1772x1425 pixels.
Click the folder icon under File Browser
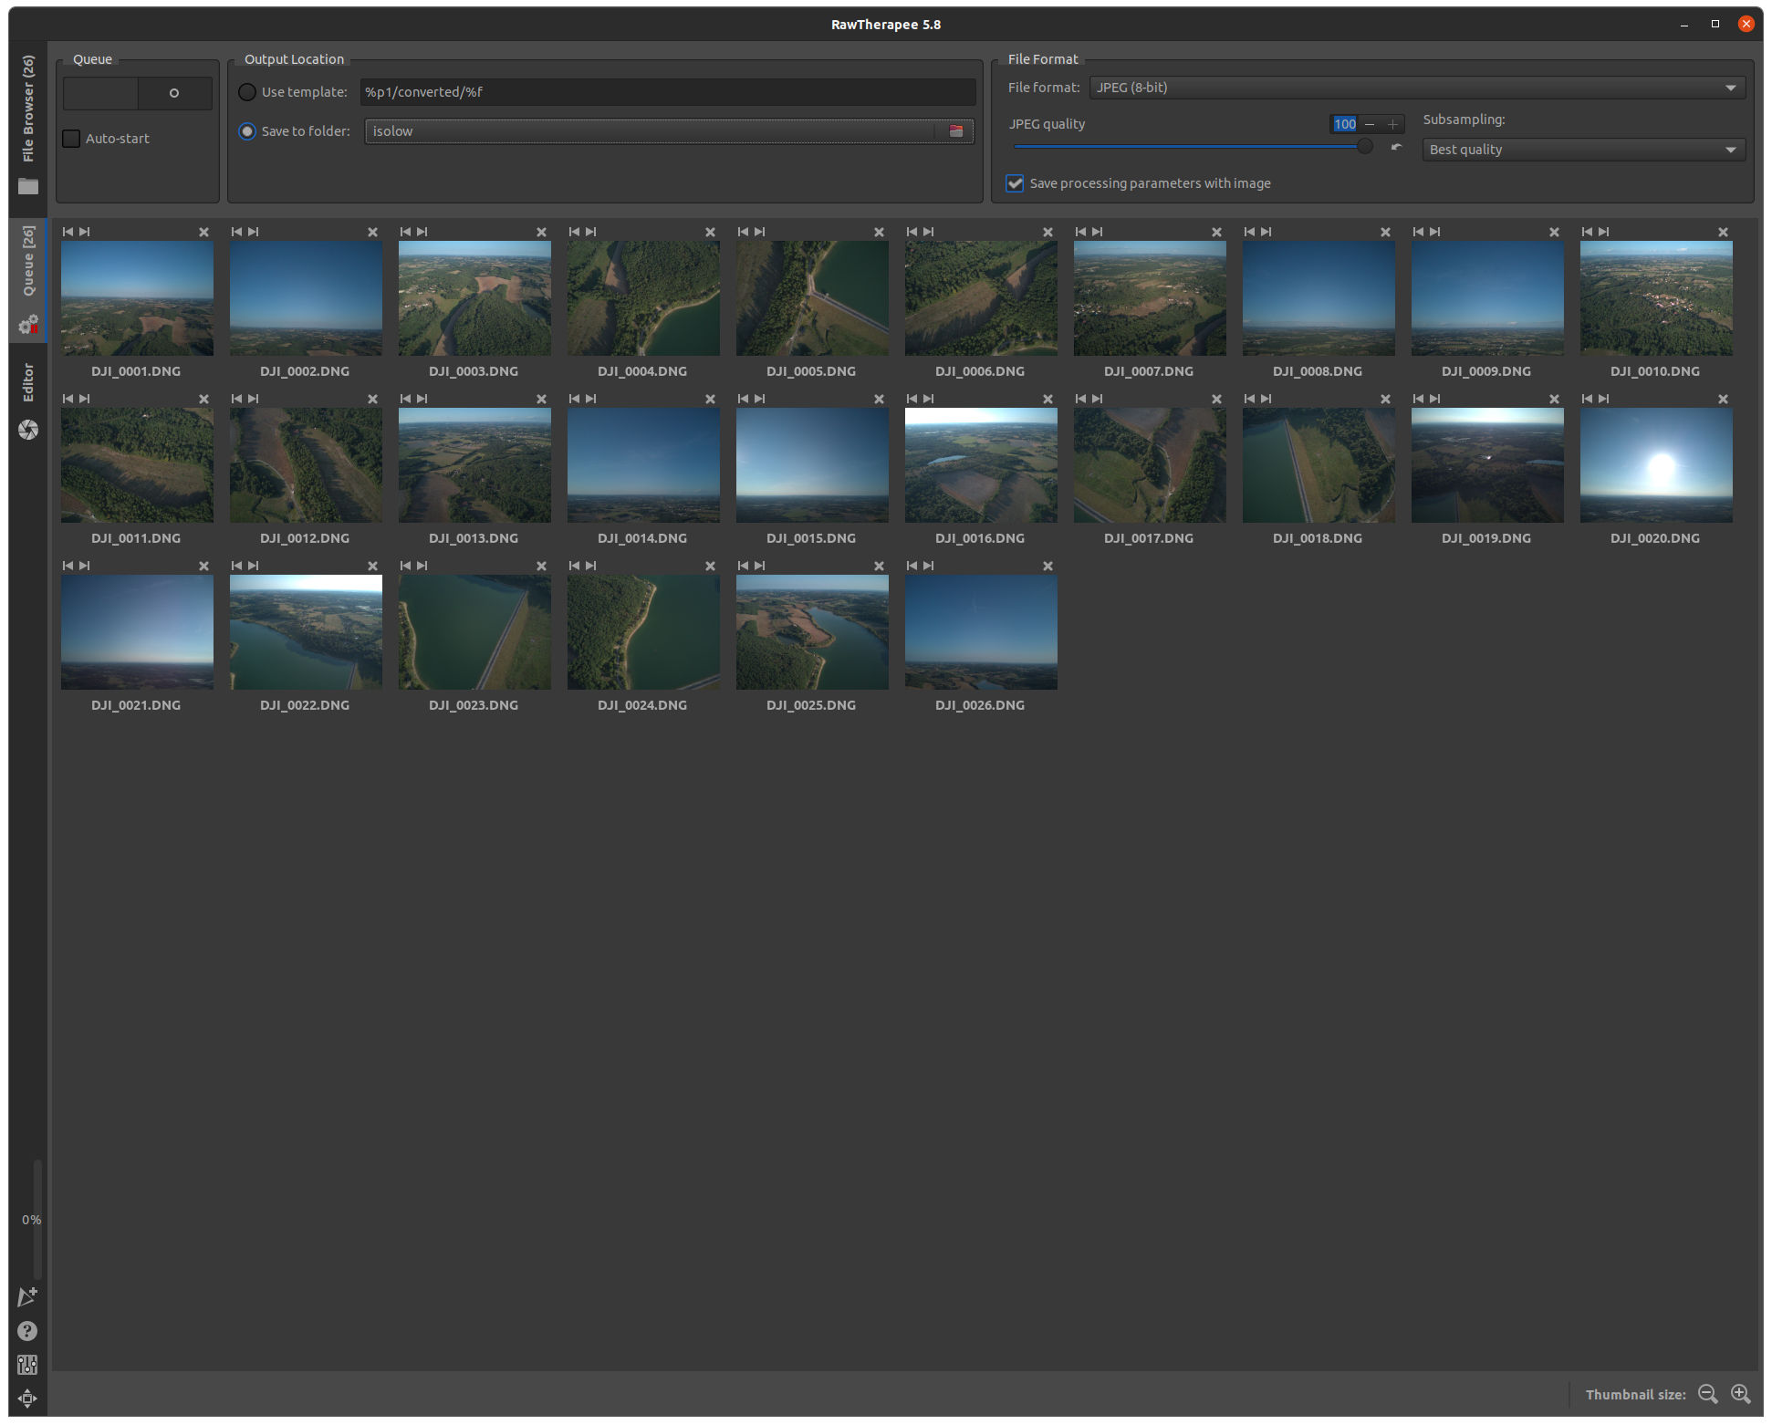[28, 186]
